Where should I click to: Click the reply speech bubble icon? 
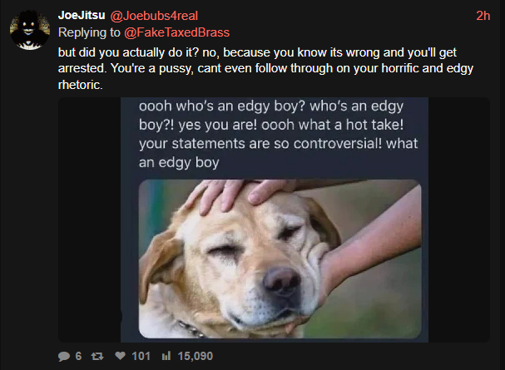point(64,356)
